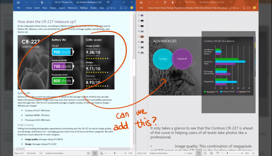Zoom in Word with plus button
272x156 pixels.
coord(125,153)
